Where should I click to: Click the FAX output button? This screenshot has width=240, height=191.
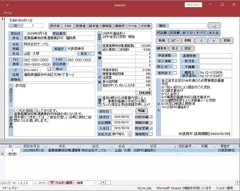[x=68, y=26]
